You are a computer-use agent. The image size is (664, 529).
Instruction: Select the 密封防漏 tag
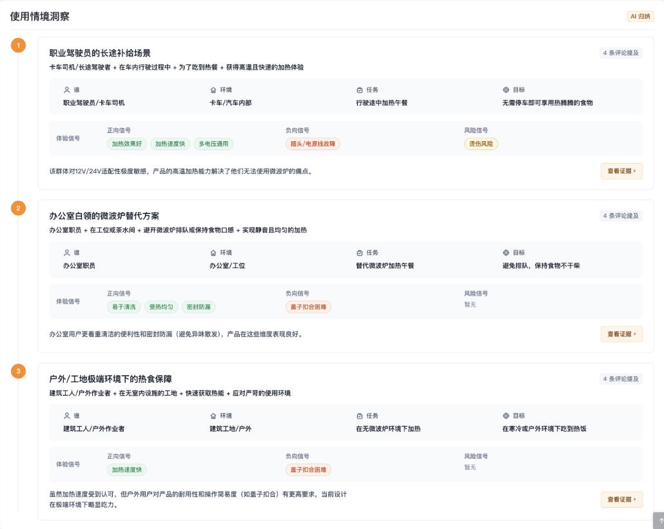[198, 307]
